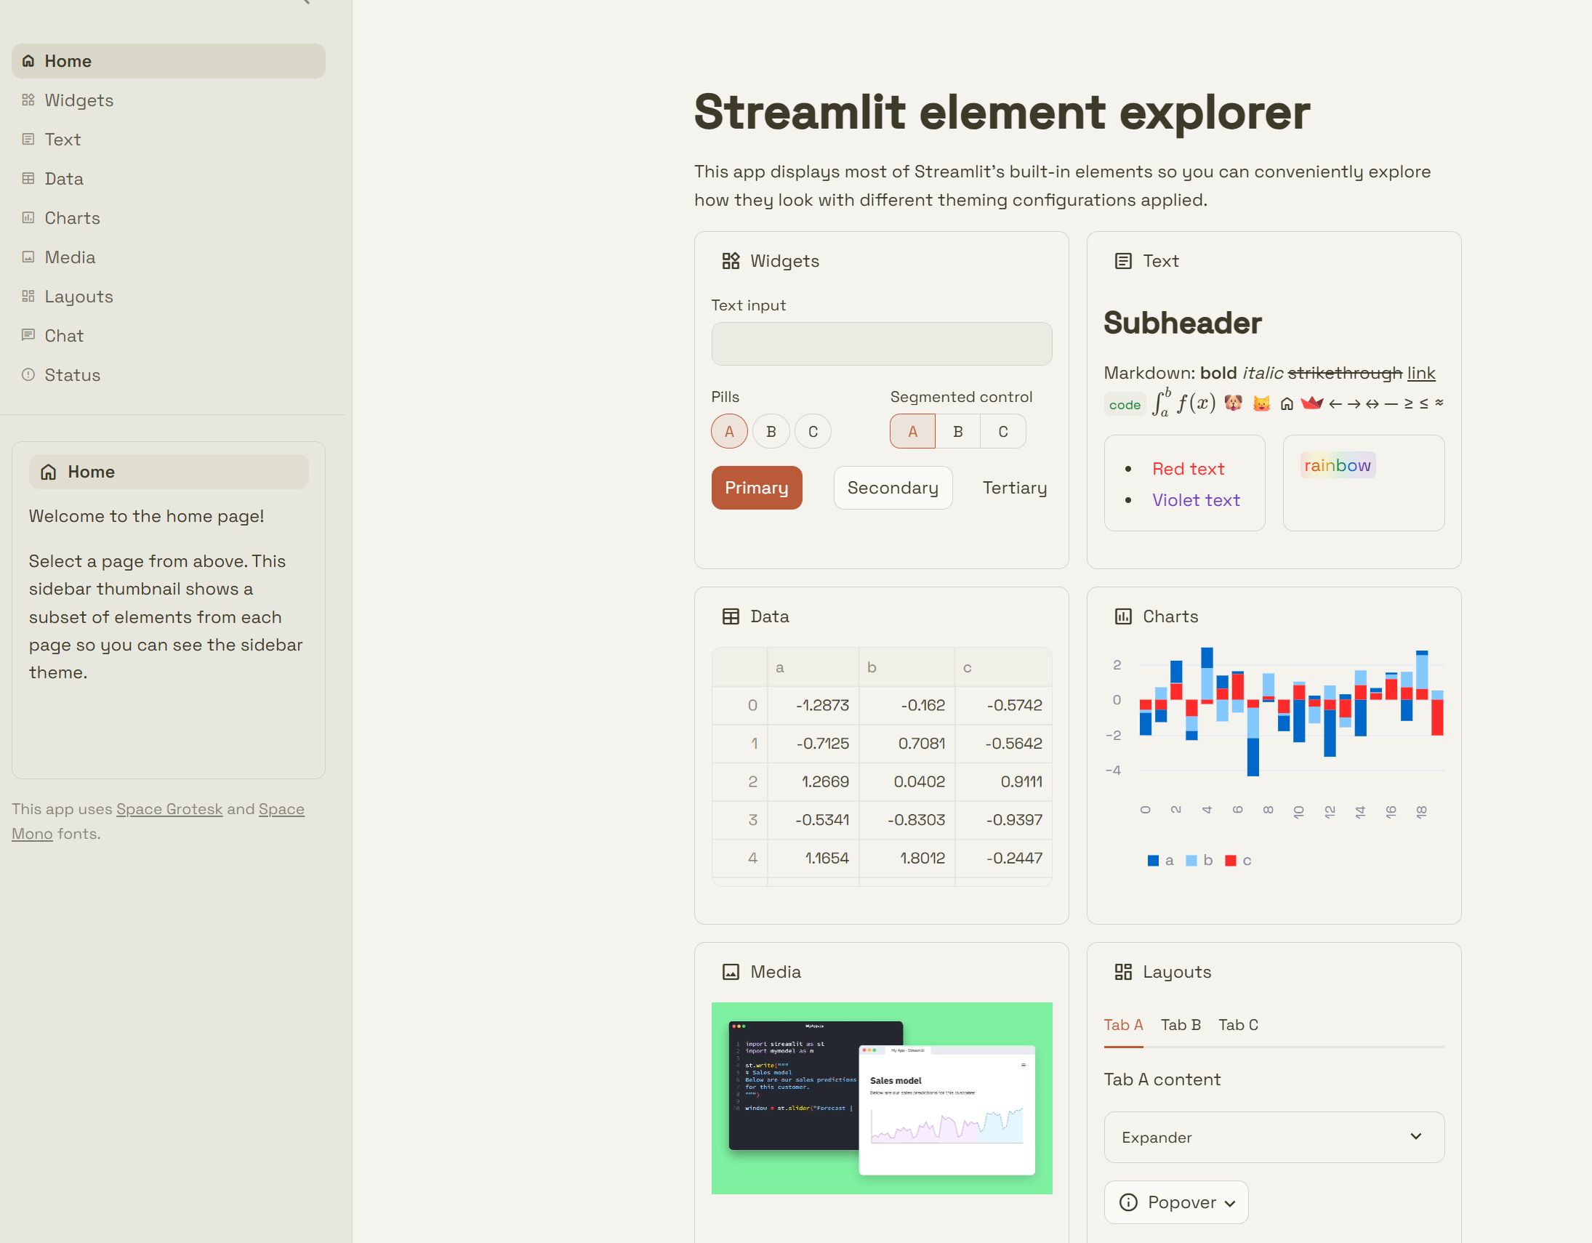Click the Layouts icon in card header

click(1122, 972)
